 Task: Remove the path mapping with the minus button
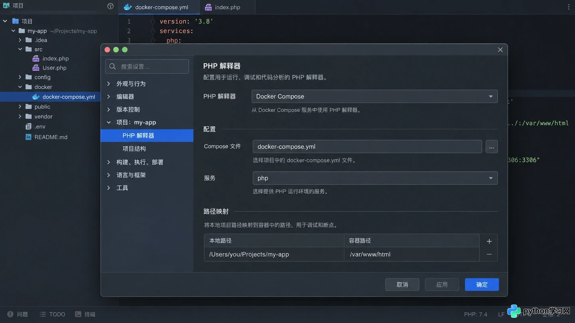[489, 254]
